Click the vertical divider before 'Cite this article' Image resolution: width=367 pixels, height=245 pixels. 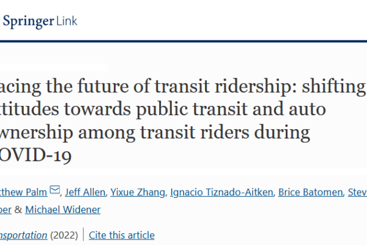pyautogui.click(x=83, y=234)
